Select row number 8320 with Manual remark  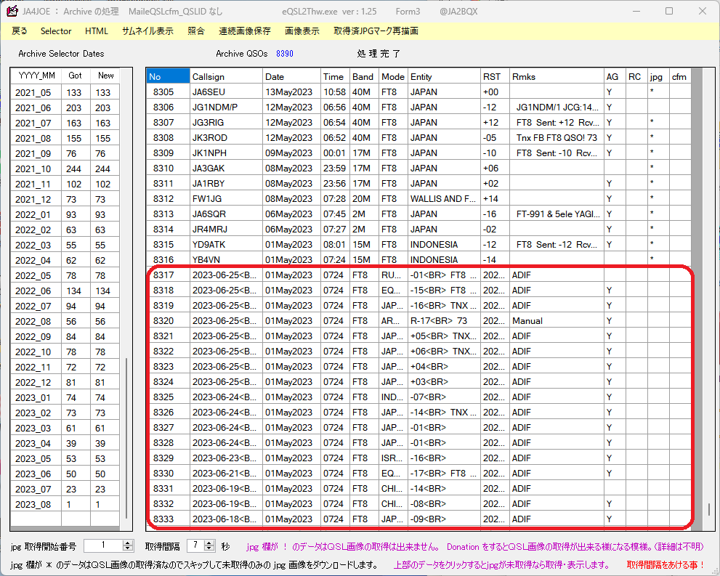click(418, 321)
